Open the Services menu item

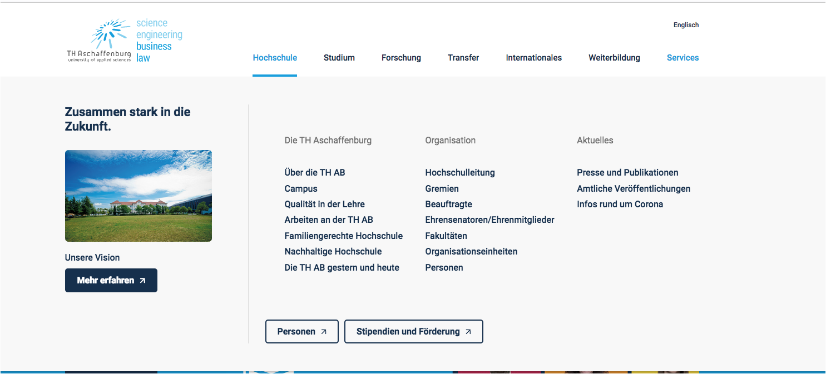(682, 57)
